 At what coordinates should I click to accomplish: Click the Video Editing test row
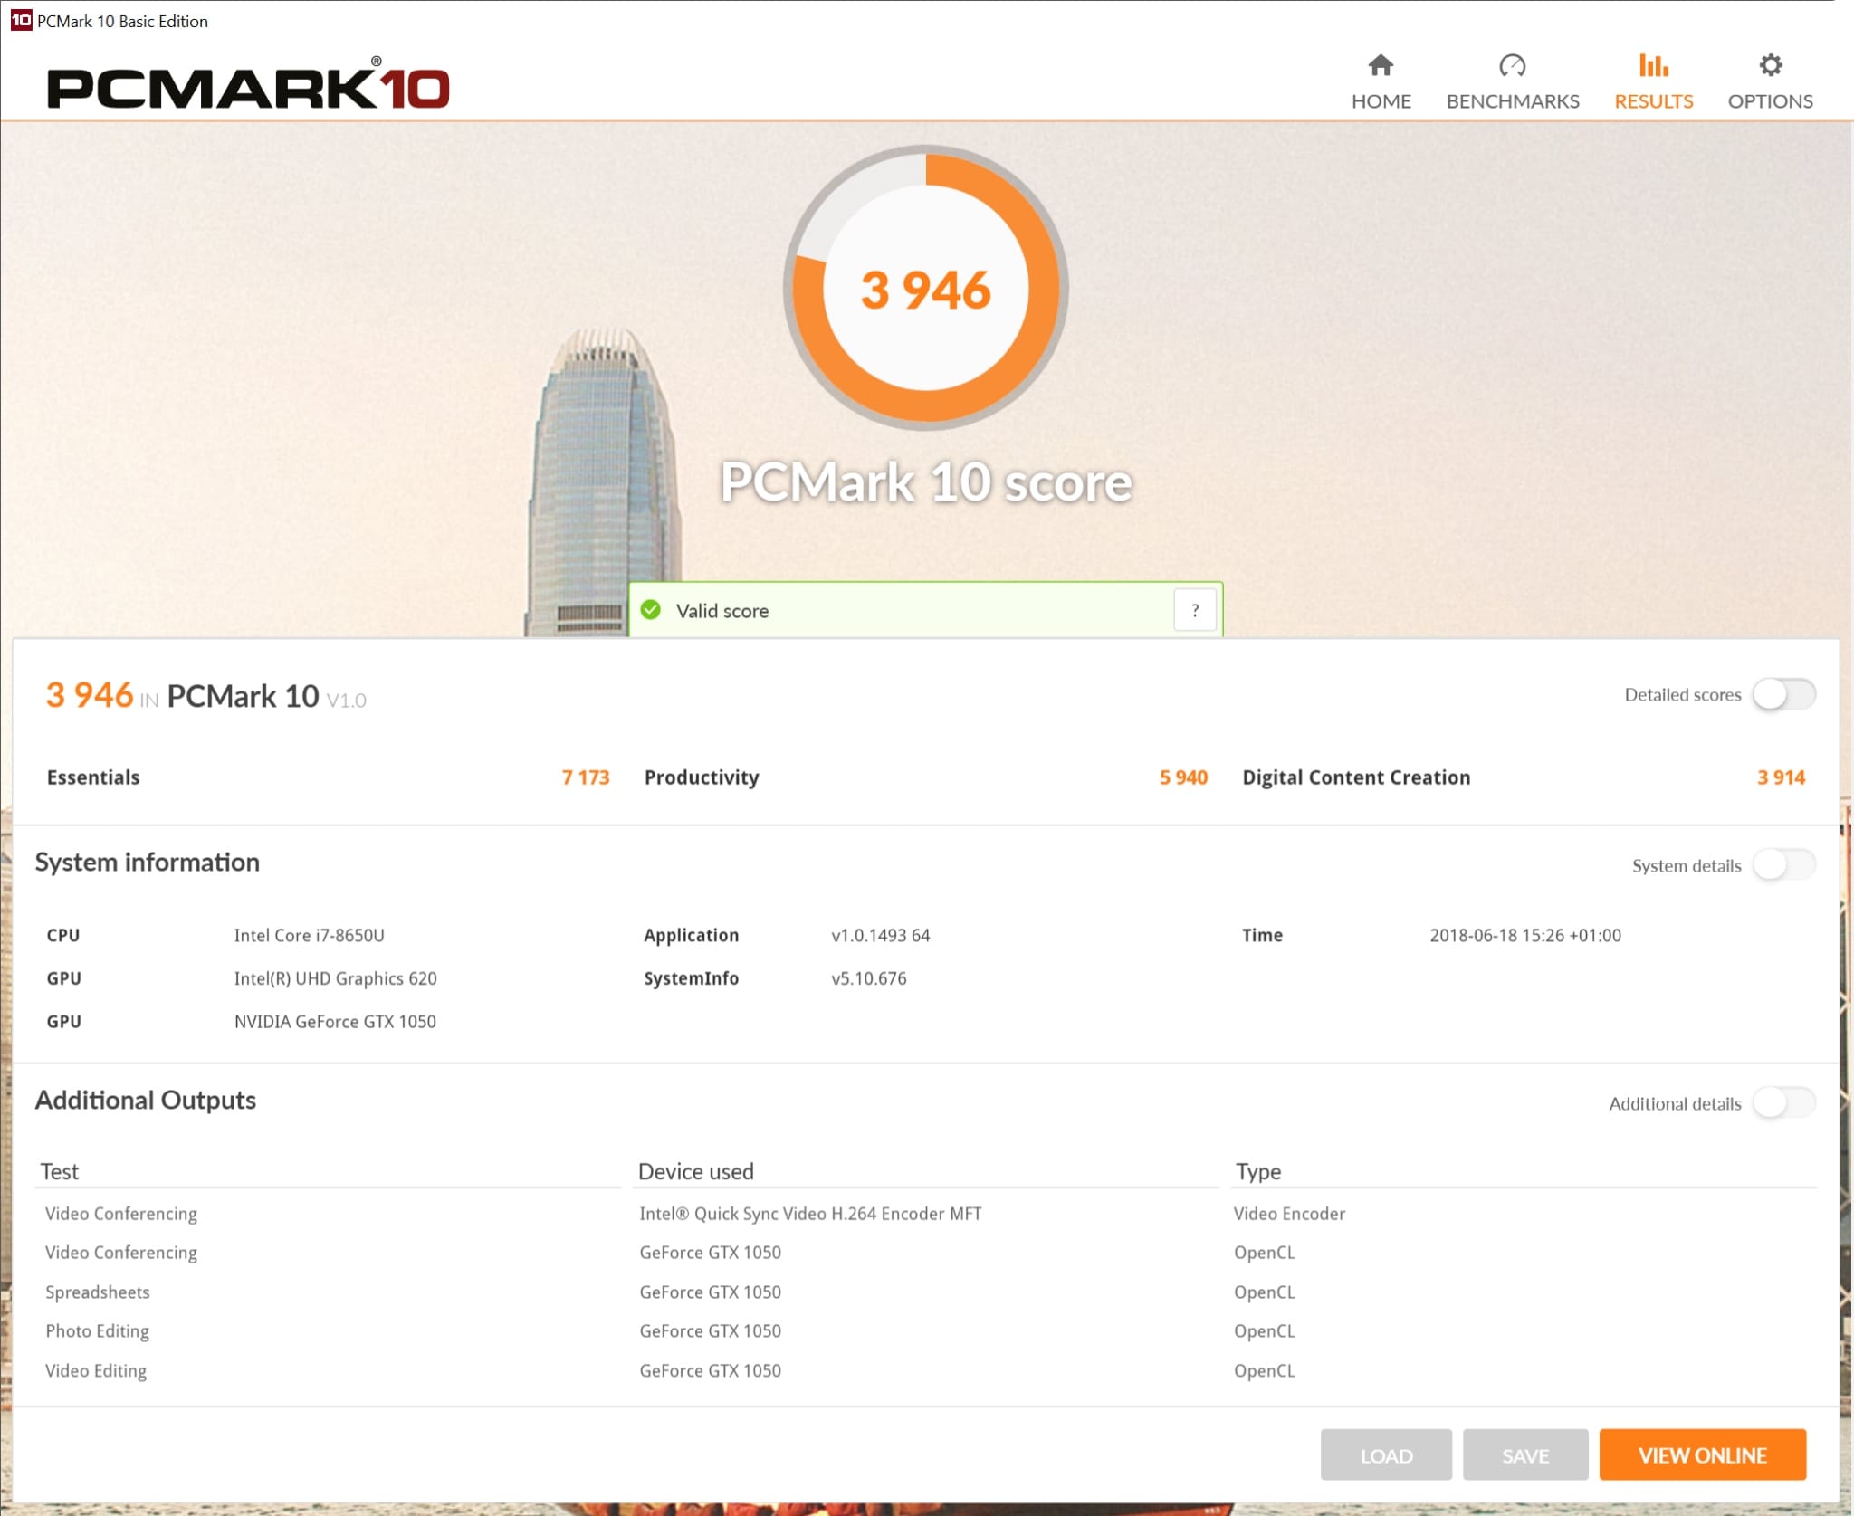[96, 1370]
